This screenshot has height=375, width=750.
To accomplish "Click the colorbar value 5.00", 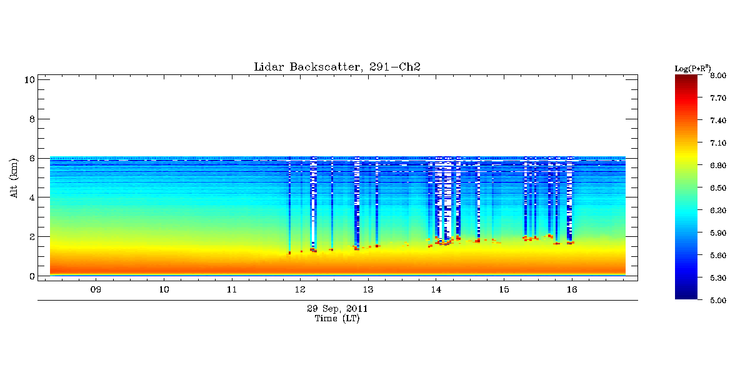I will 718,301.
